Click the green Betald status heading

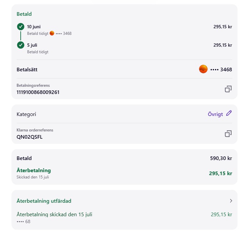(x=24, y=14)
